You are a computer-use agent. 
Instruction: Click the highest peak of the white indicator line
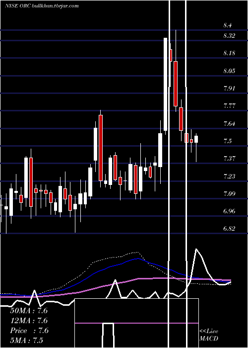click(x=196, y=250)
